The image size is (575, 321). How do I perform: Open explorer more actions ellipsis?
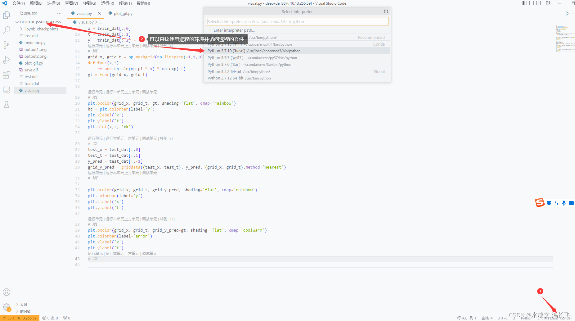[59, 13]
